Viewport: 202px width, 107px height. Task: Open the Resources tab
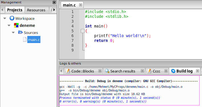36,10
